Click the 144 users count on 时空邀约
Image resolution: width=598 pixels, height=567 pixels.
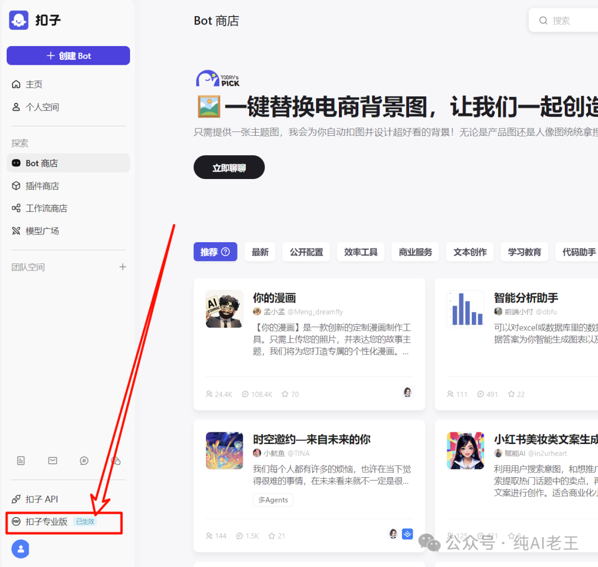click(x=216, y=536)
